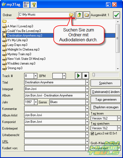The width and height of the screenshot is (123, 158).
Task: Click the Interpret field Bon Jovi
Action: point(55,89)
